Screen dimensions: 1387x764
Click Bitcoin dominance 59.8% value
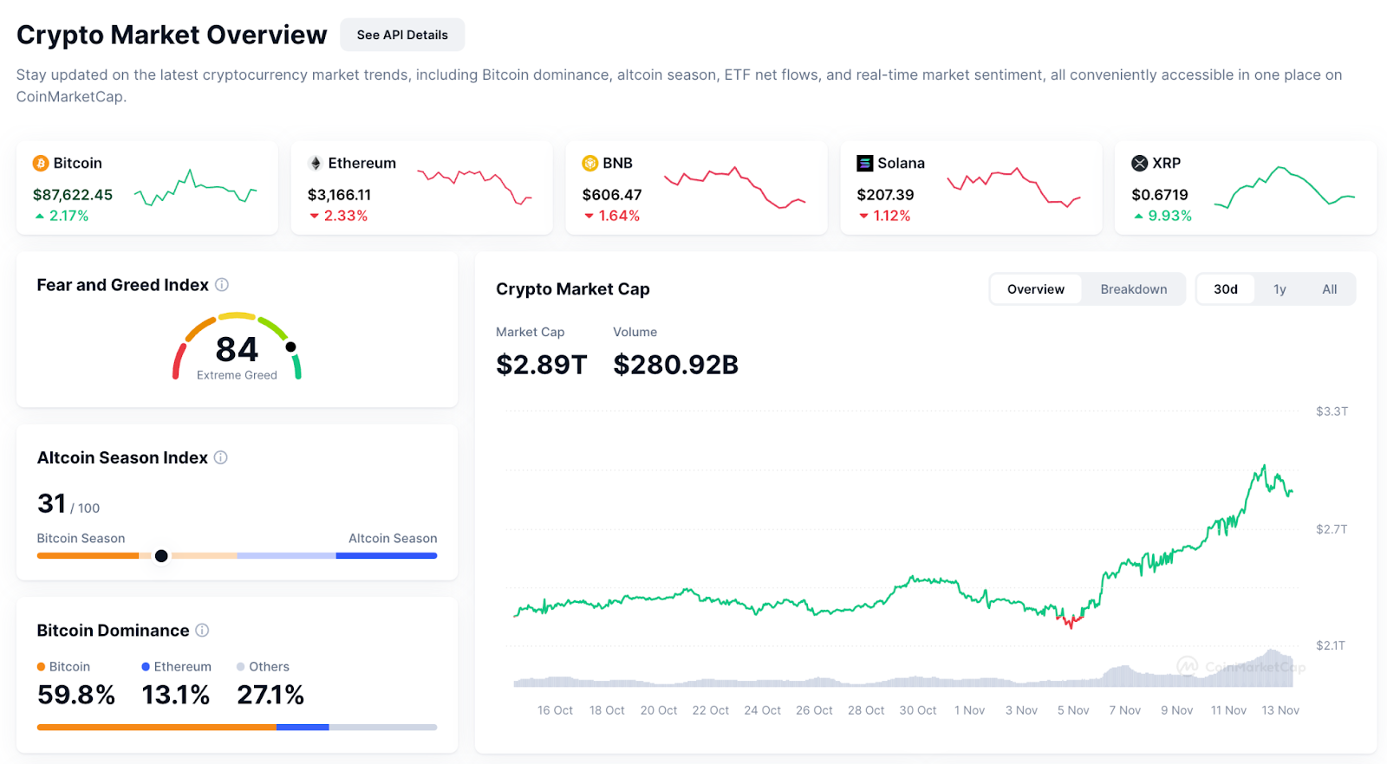tap(76, 695)
